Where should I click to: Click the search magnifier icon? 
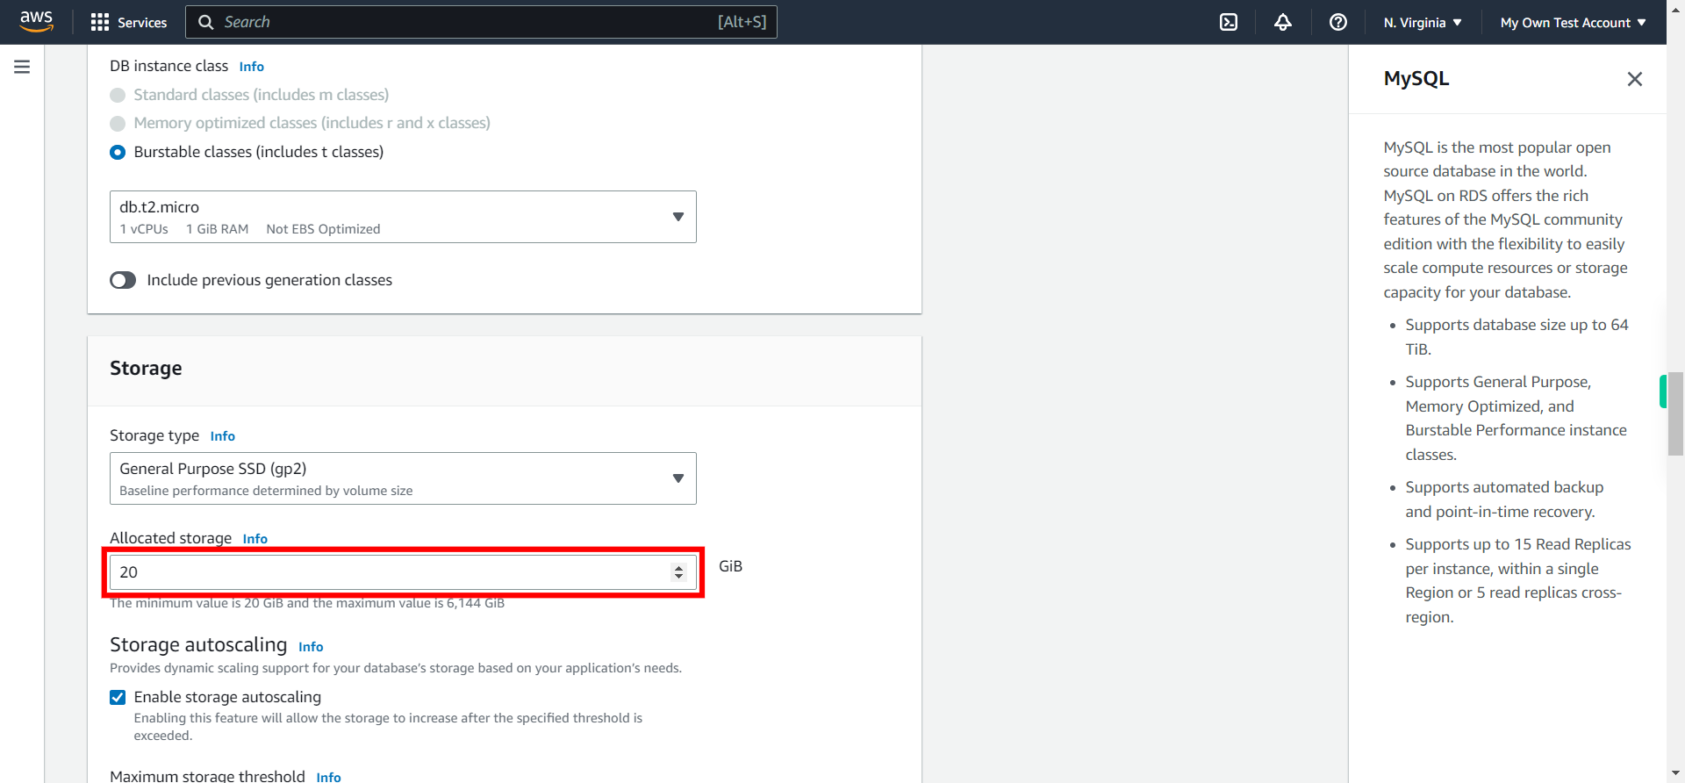pos(206,22)
